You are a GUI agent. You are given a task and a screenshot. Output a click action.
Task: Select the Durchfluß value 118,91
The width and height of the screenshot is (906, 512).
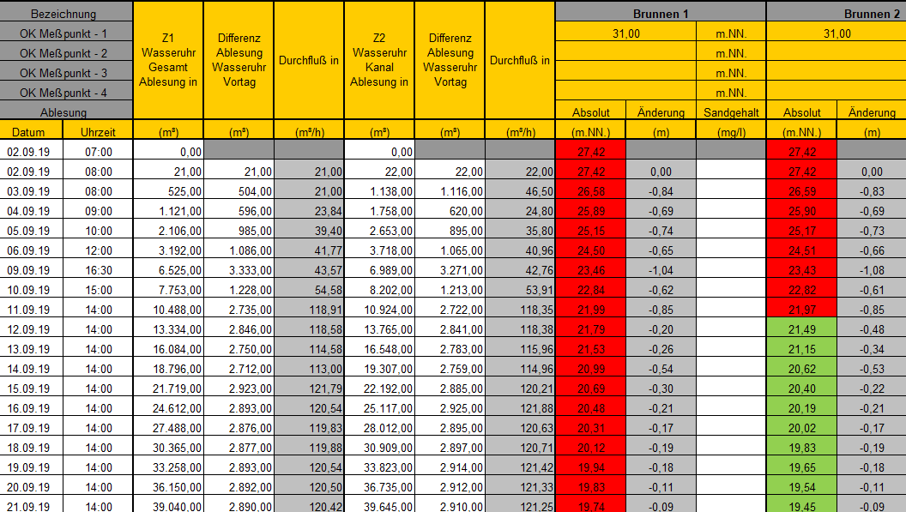pos(308,309)
